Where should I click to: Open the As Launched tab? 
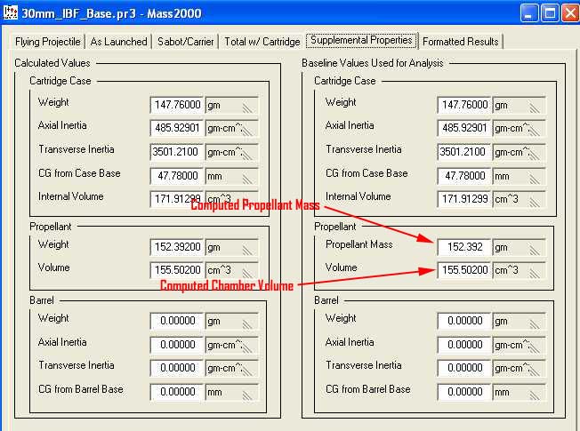pyautogui.click(x=118, y=42)
